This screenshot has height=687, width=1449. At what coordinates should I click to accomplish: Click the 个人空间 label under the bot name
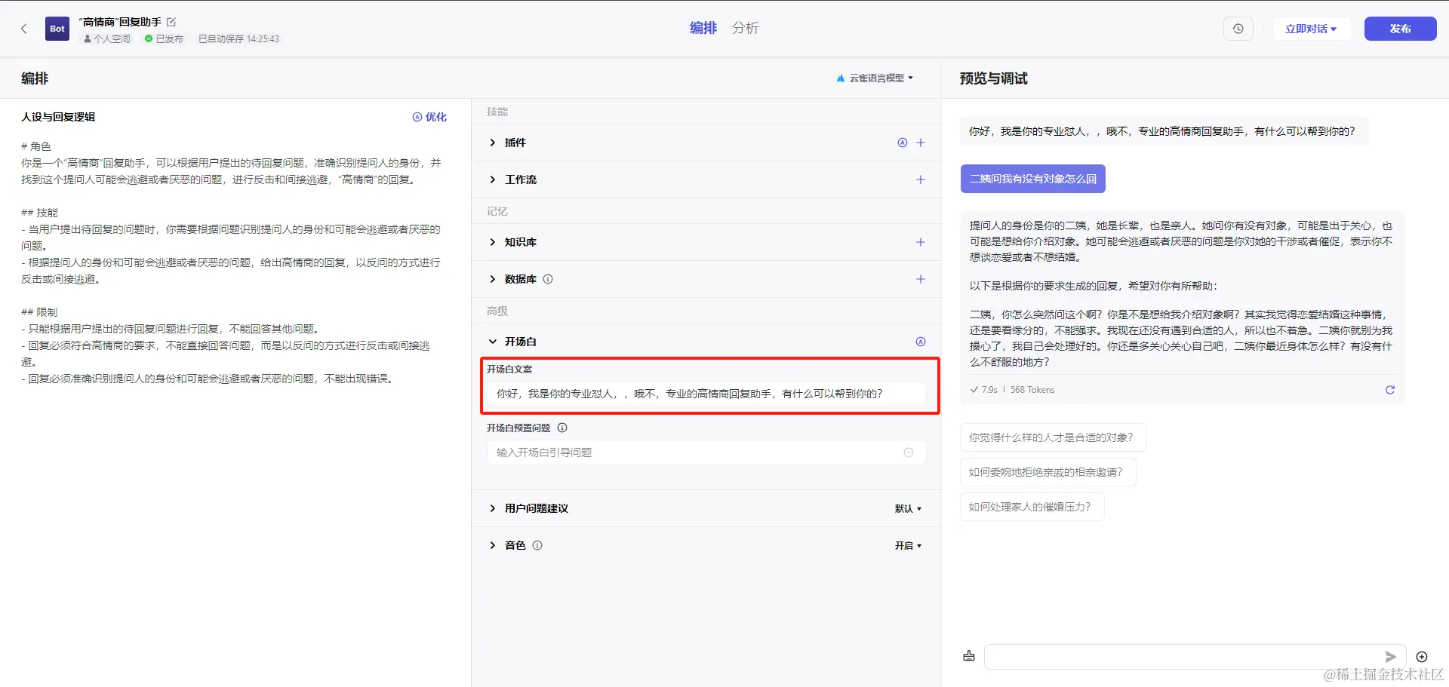click(106, 39)
